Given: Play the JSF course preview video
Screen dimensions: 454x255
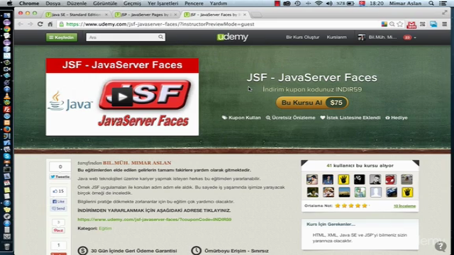Looking at the screenshot, I should (x=122, y=97).
